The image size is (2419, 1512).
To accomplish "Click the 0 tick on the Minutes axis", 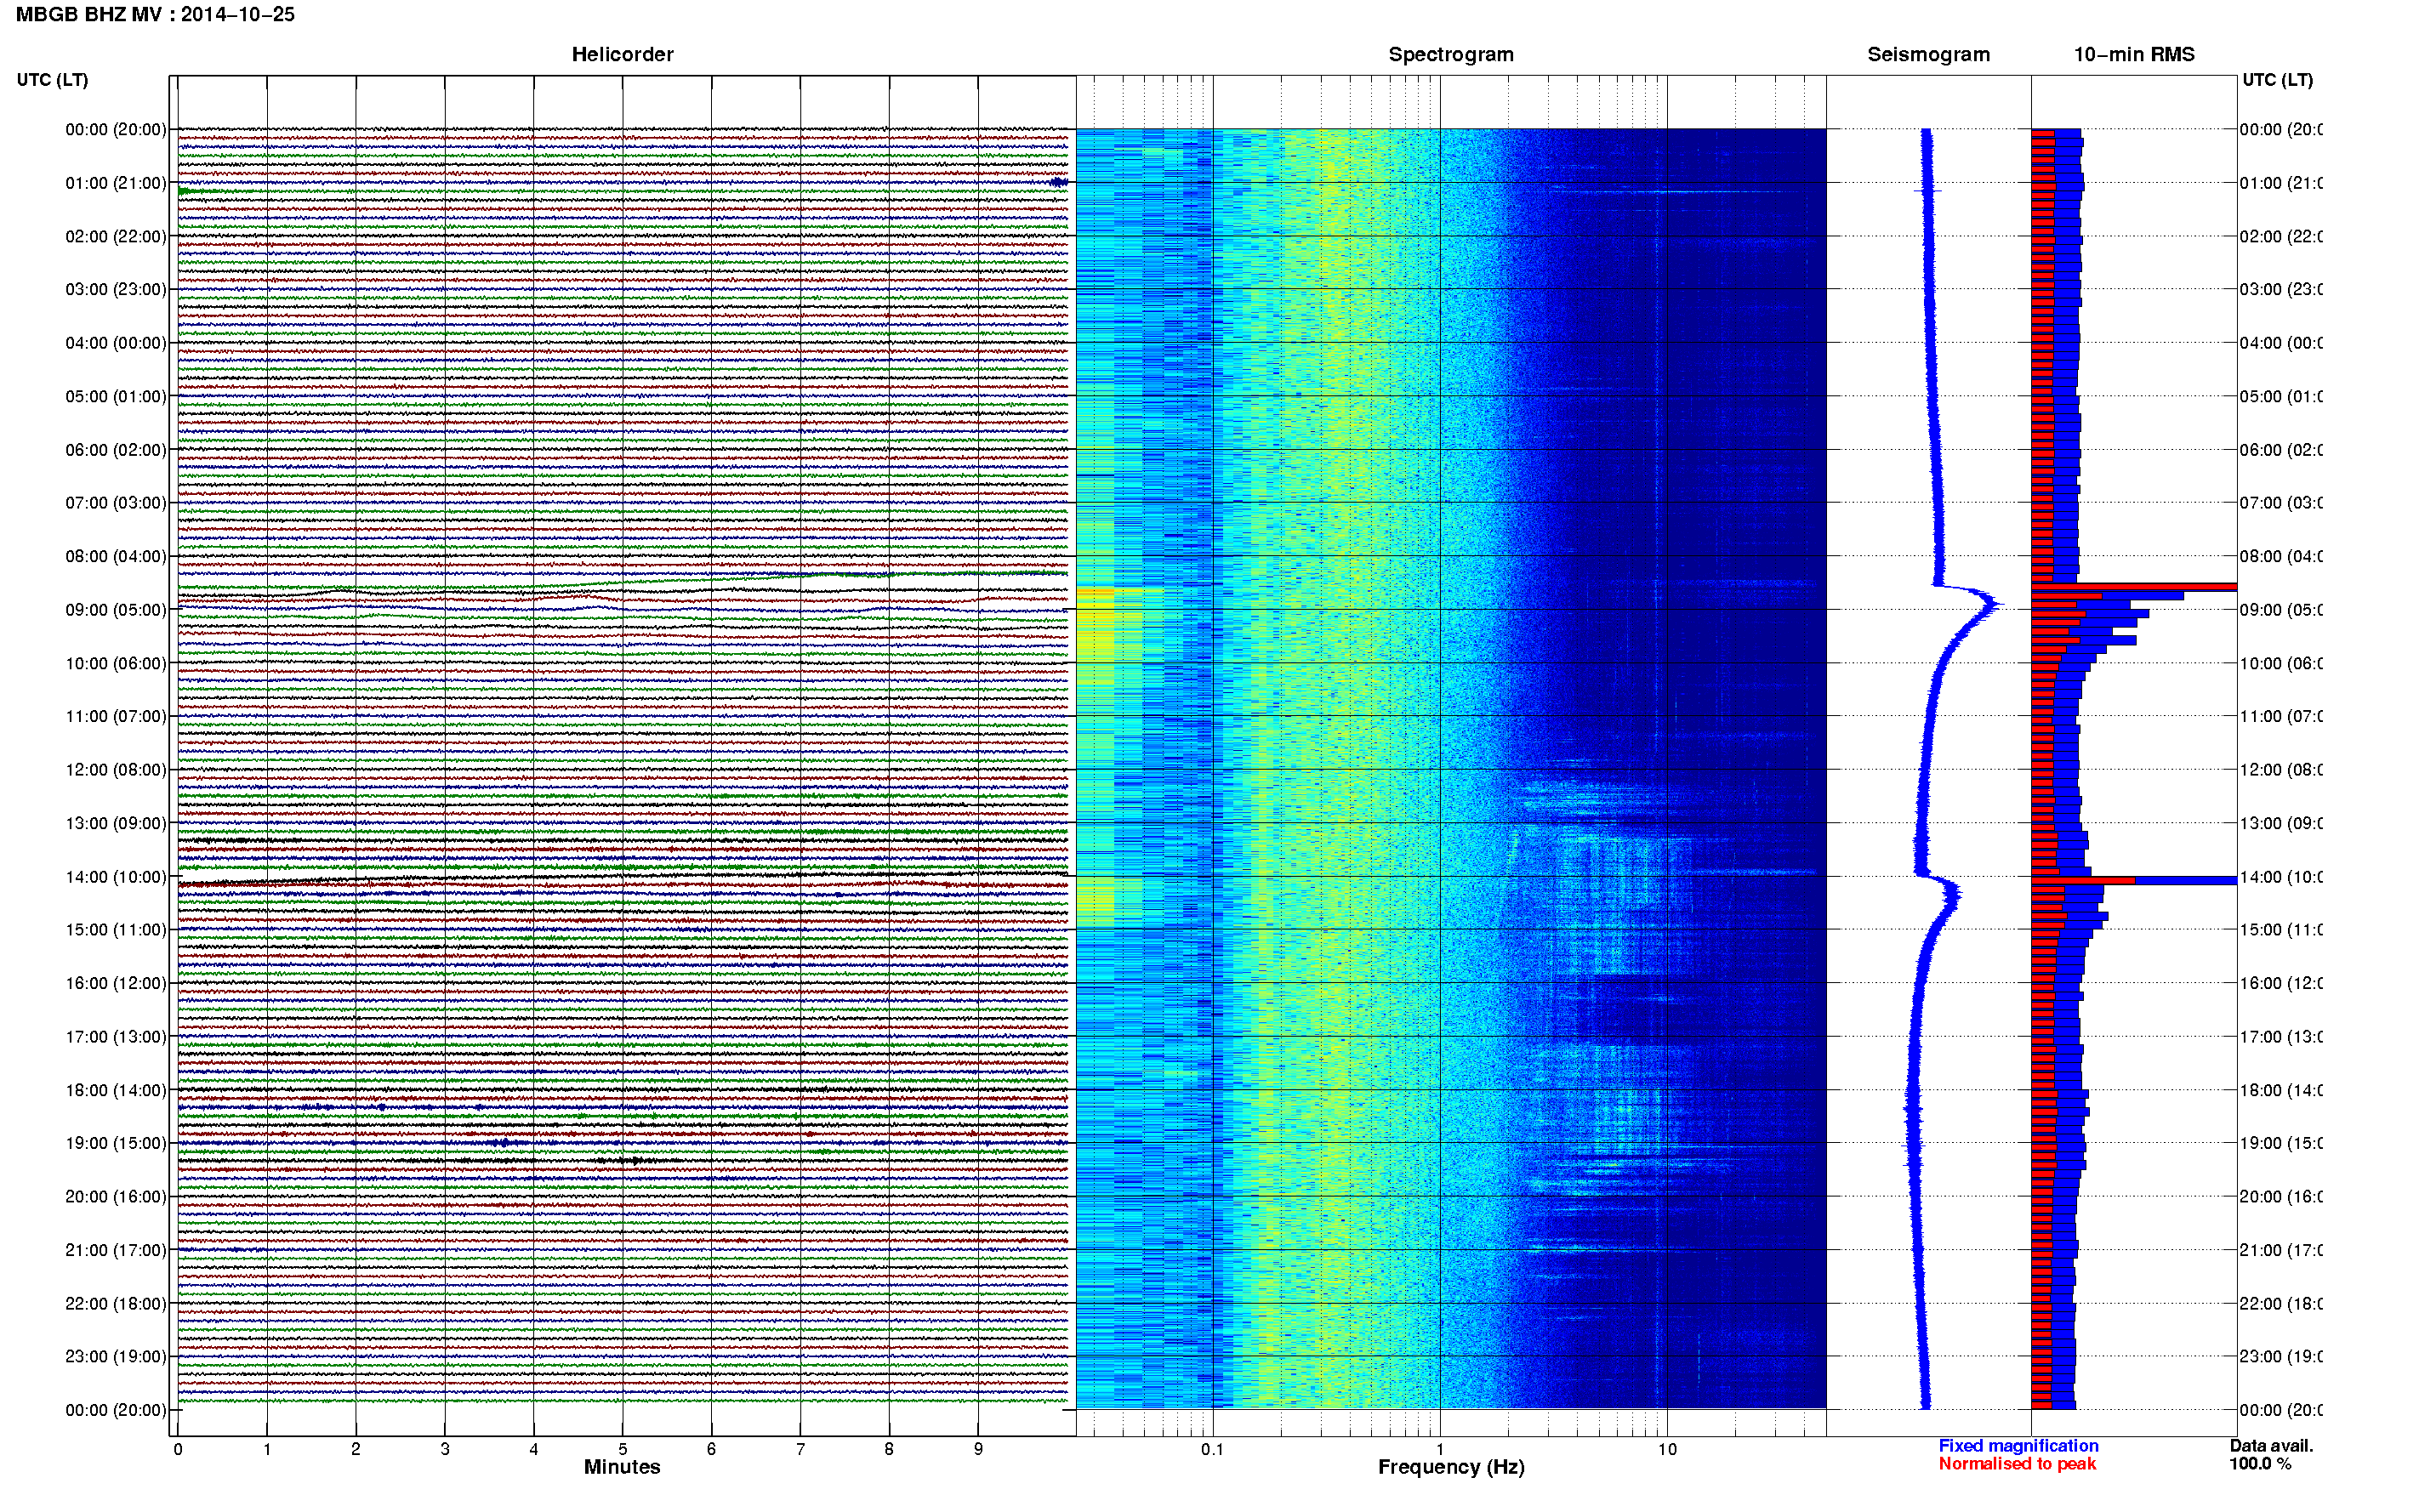I will [178, 1449].
